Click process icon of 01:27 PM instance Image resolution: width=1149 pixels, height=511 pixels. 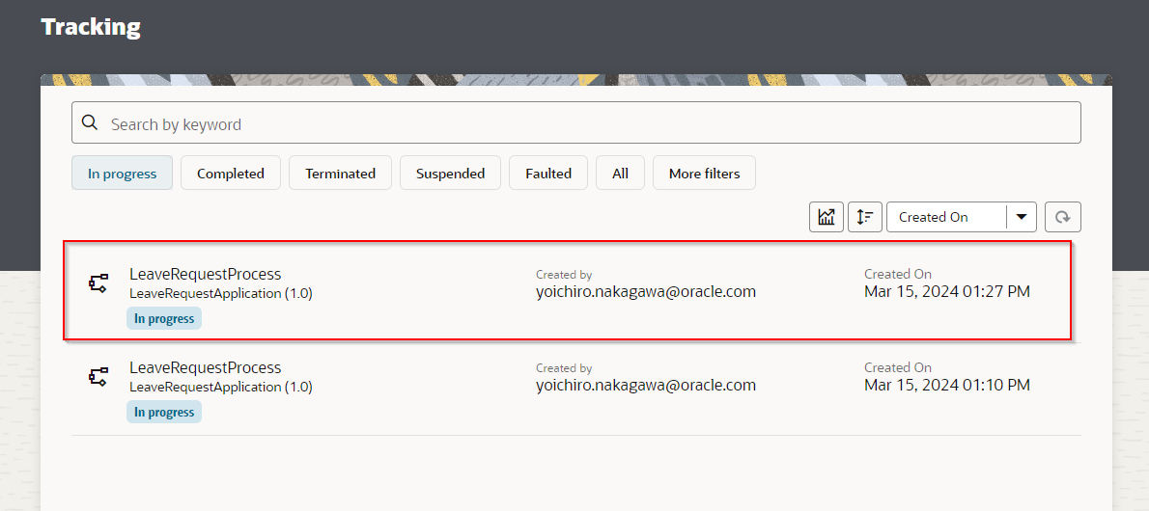(98, 283)
